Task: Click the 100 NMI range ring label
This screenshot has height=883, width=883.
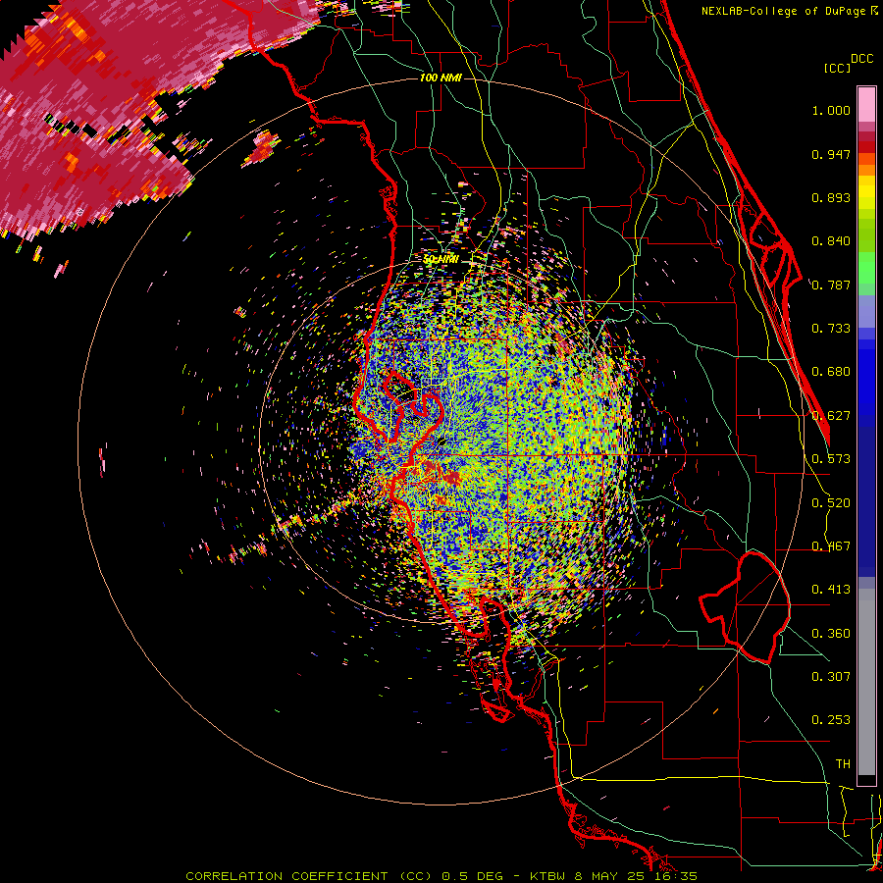Action: (x=441, y=78)
